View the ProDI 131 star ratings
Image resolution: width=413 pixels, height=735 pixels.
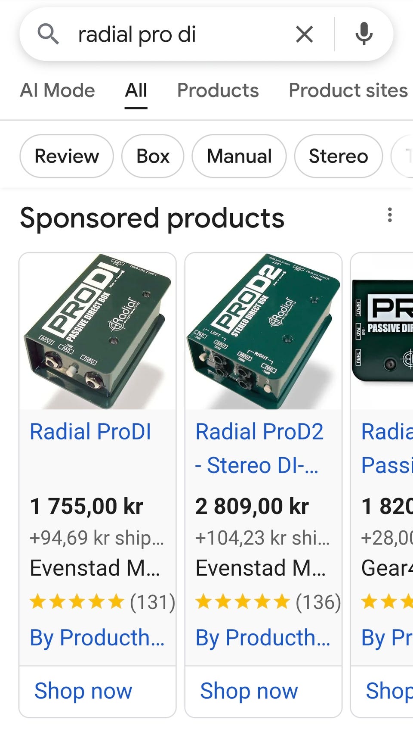[102, 602]
